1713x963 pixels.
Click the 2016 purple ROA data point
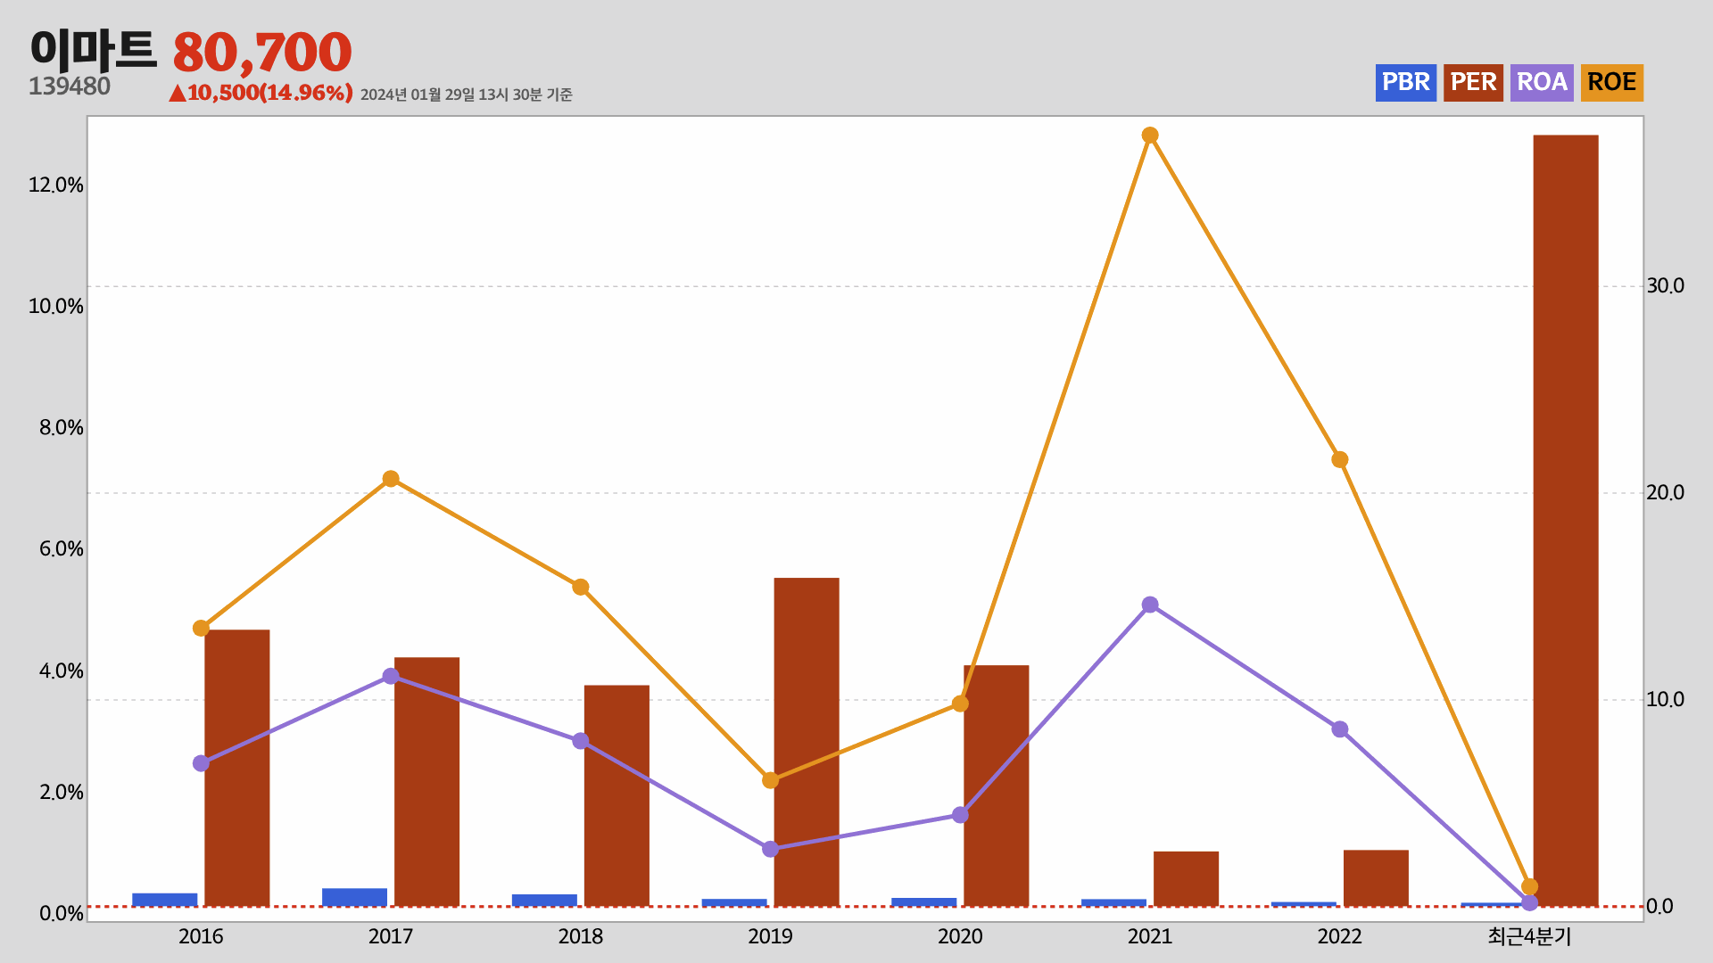pyautogui.click(x=201, y=763)
